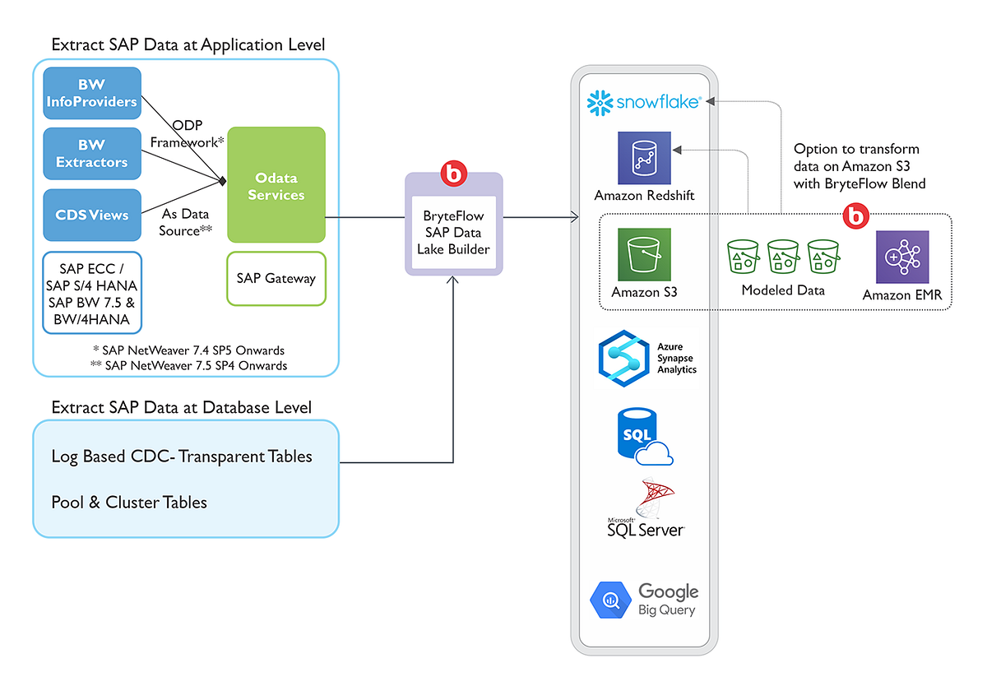Select the BW Extractors box
Screen dimensions: 987x686
coord(91,154)
